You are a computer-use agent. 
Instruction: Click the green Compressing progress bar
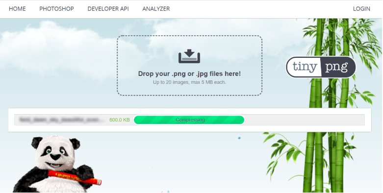tap(189, 120)
